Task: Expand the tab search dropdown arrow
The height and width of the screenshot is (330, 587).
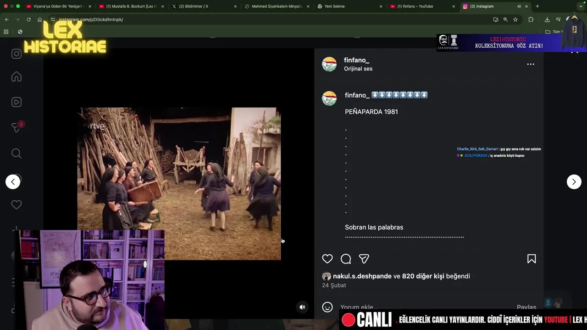Action: [581, 6]
